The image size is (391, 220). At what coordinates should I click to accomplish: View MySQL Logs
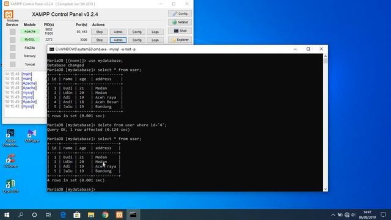tap(155, 40)
